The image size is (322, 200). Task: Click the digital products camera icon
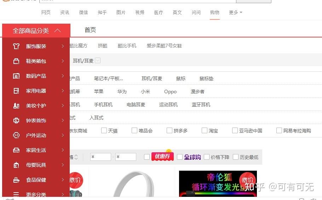16,76
